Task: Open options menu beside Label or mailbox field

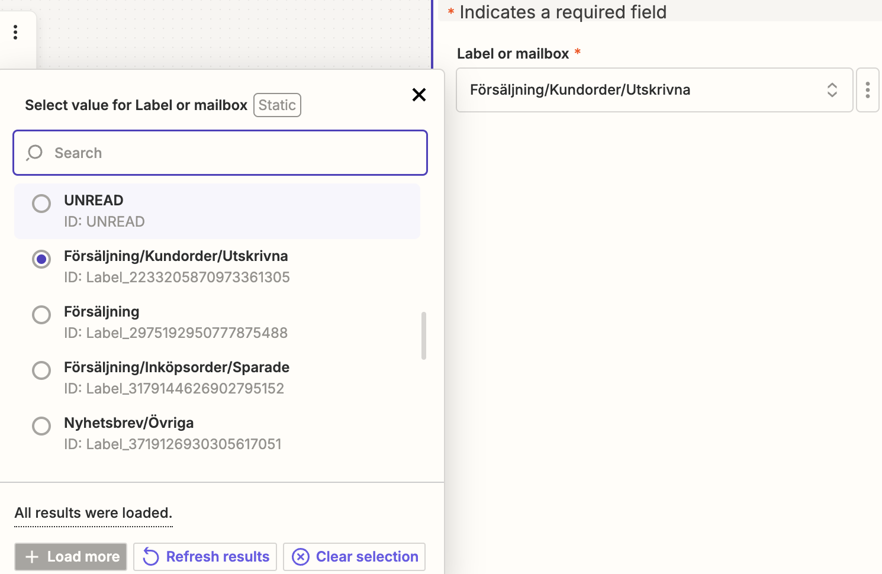Action: pyautogui.click(x=868, y=90)
